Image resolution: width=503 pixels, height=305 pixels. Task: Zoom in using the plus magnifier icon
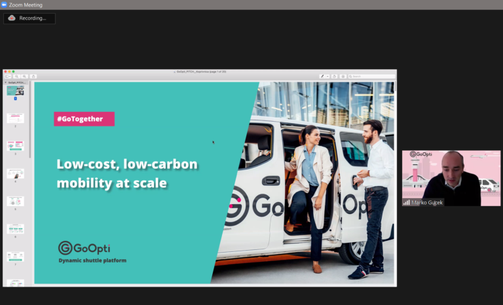click(24, 77)
